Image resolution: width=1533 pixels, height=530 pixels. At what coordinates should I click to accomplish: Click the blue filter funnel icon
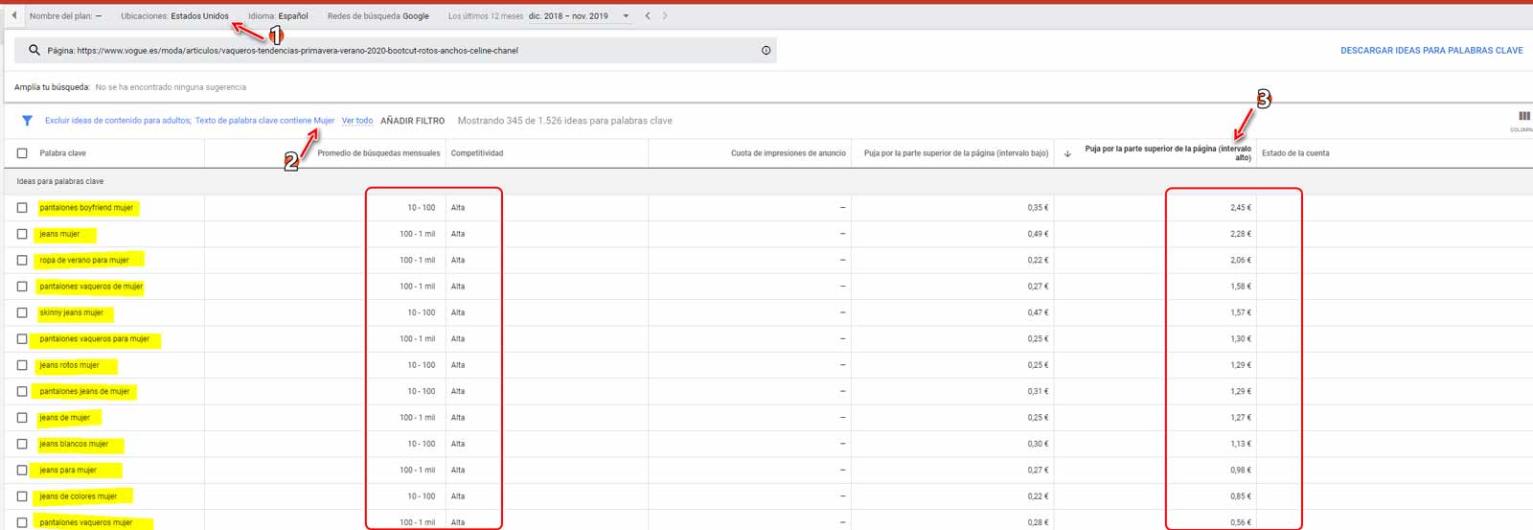pyautogui.click(x=27, y=121)
